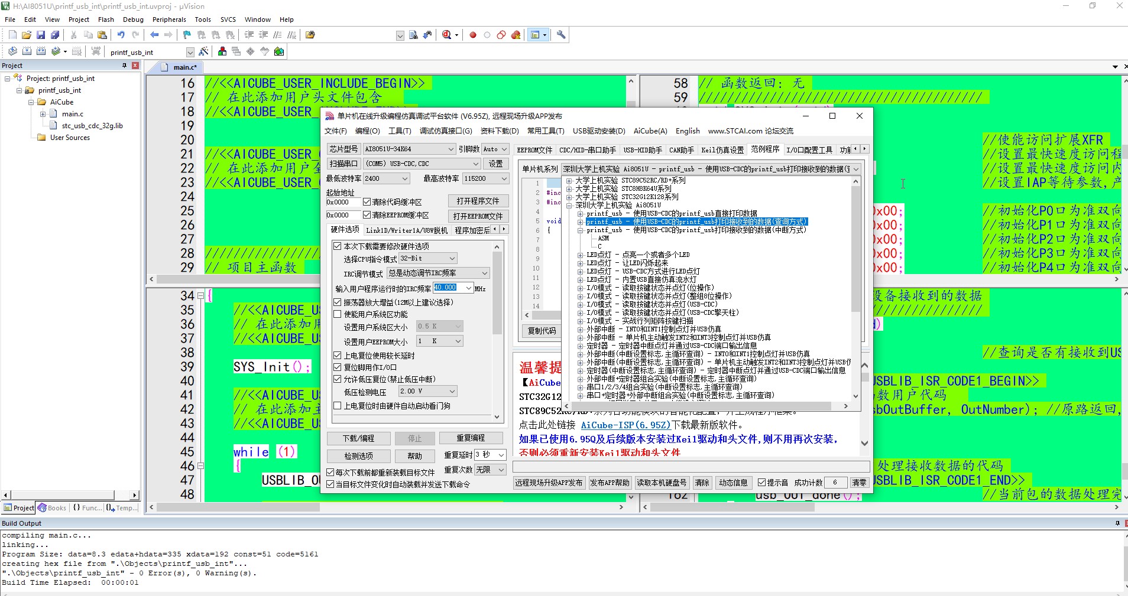
Task: Expand the main.c node in Project tree
Action: click(x=43, y=114)
